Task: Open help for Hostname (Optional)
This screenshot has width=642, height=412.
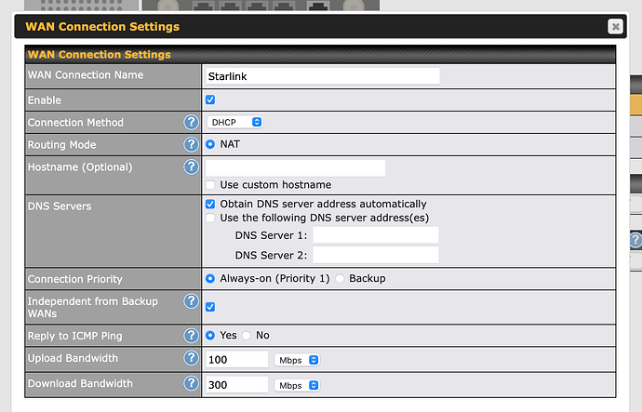Action: click(191, 167)
